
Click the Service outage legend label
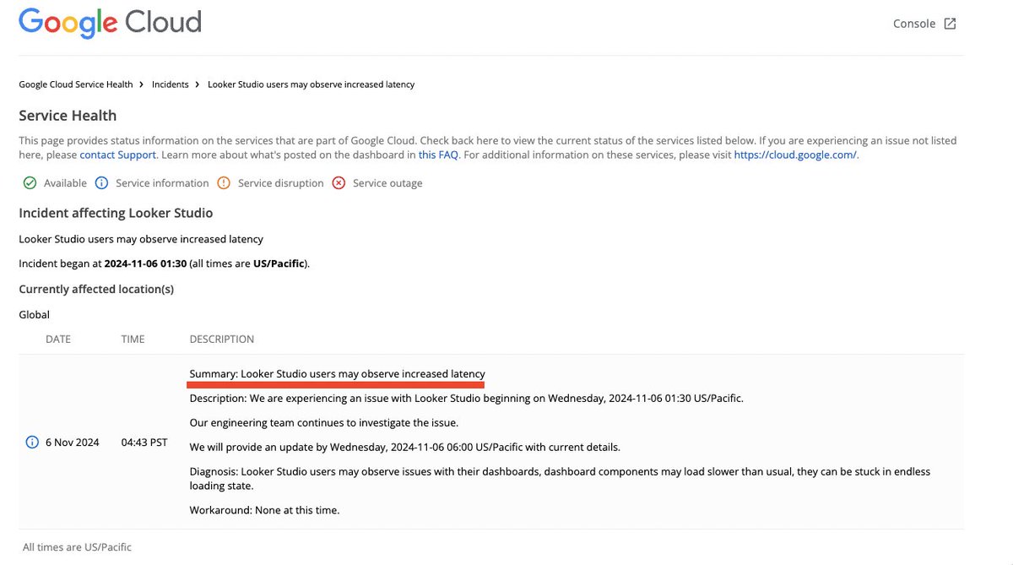(x=387, y=183)
